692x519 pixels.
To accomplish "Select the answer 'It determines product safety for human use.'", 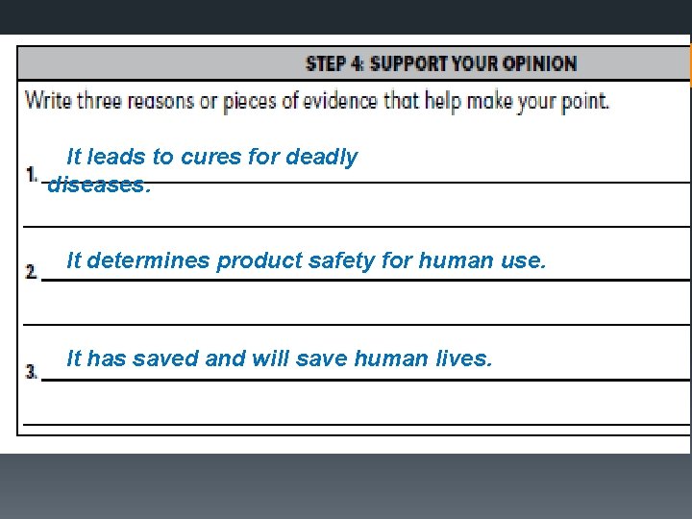I will click(x=307, y=260).
